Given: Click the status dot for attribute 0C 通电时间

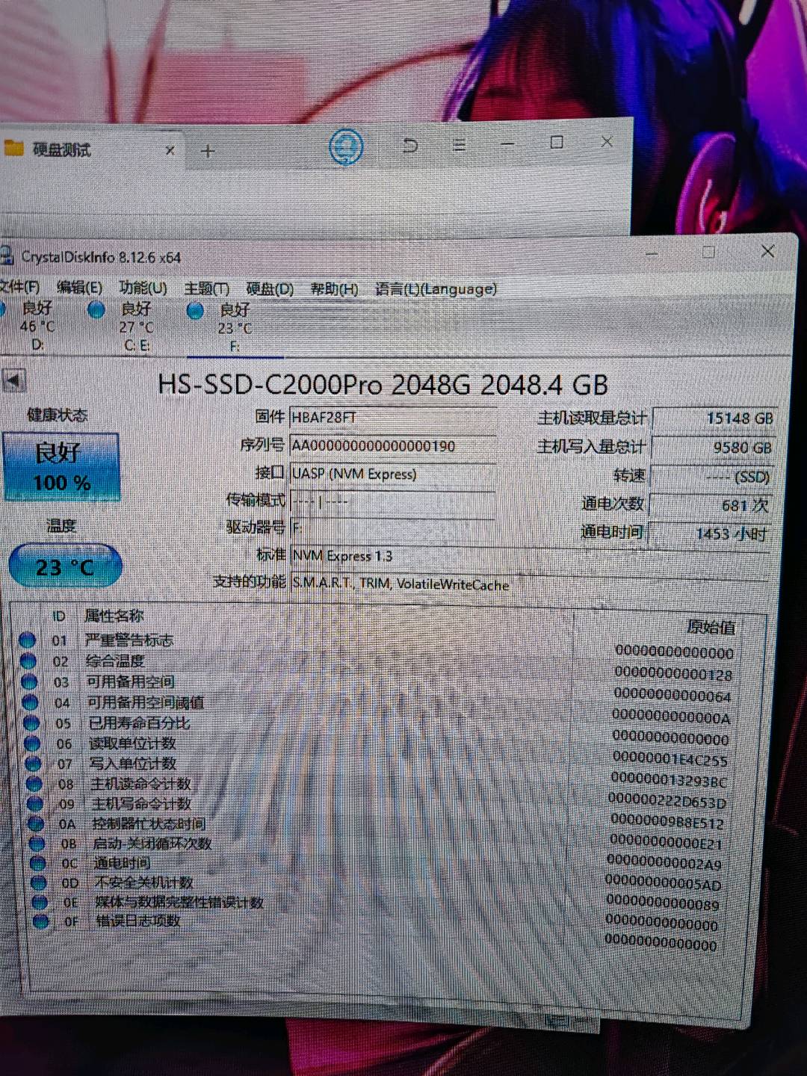Looking at the screenshot, I should click(x=38, y=863).
